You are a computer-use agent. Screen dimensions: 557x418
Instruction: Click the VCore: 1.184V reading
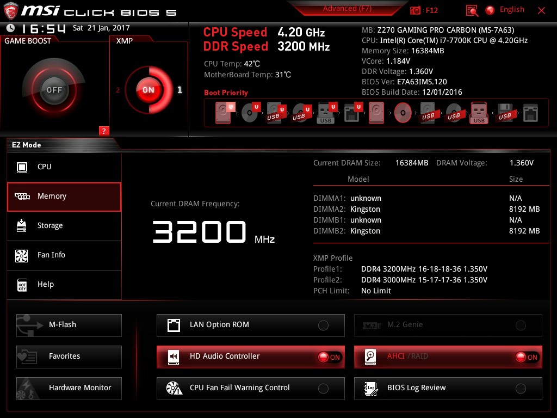pos(386,61)
